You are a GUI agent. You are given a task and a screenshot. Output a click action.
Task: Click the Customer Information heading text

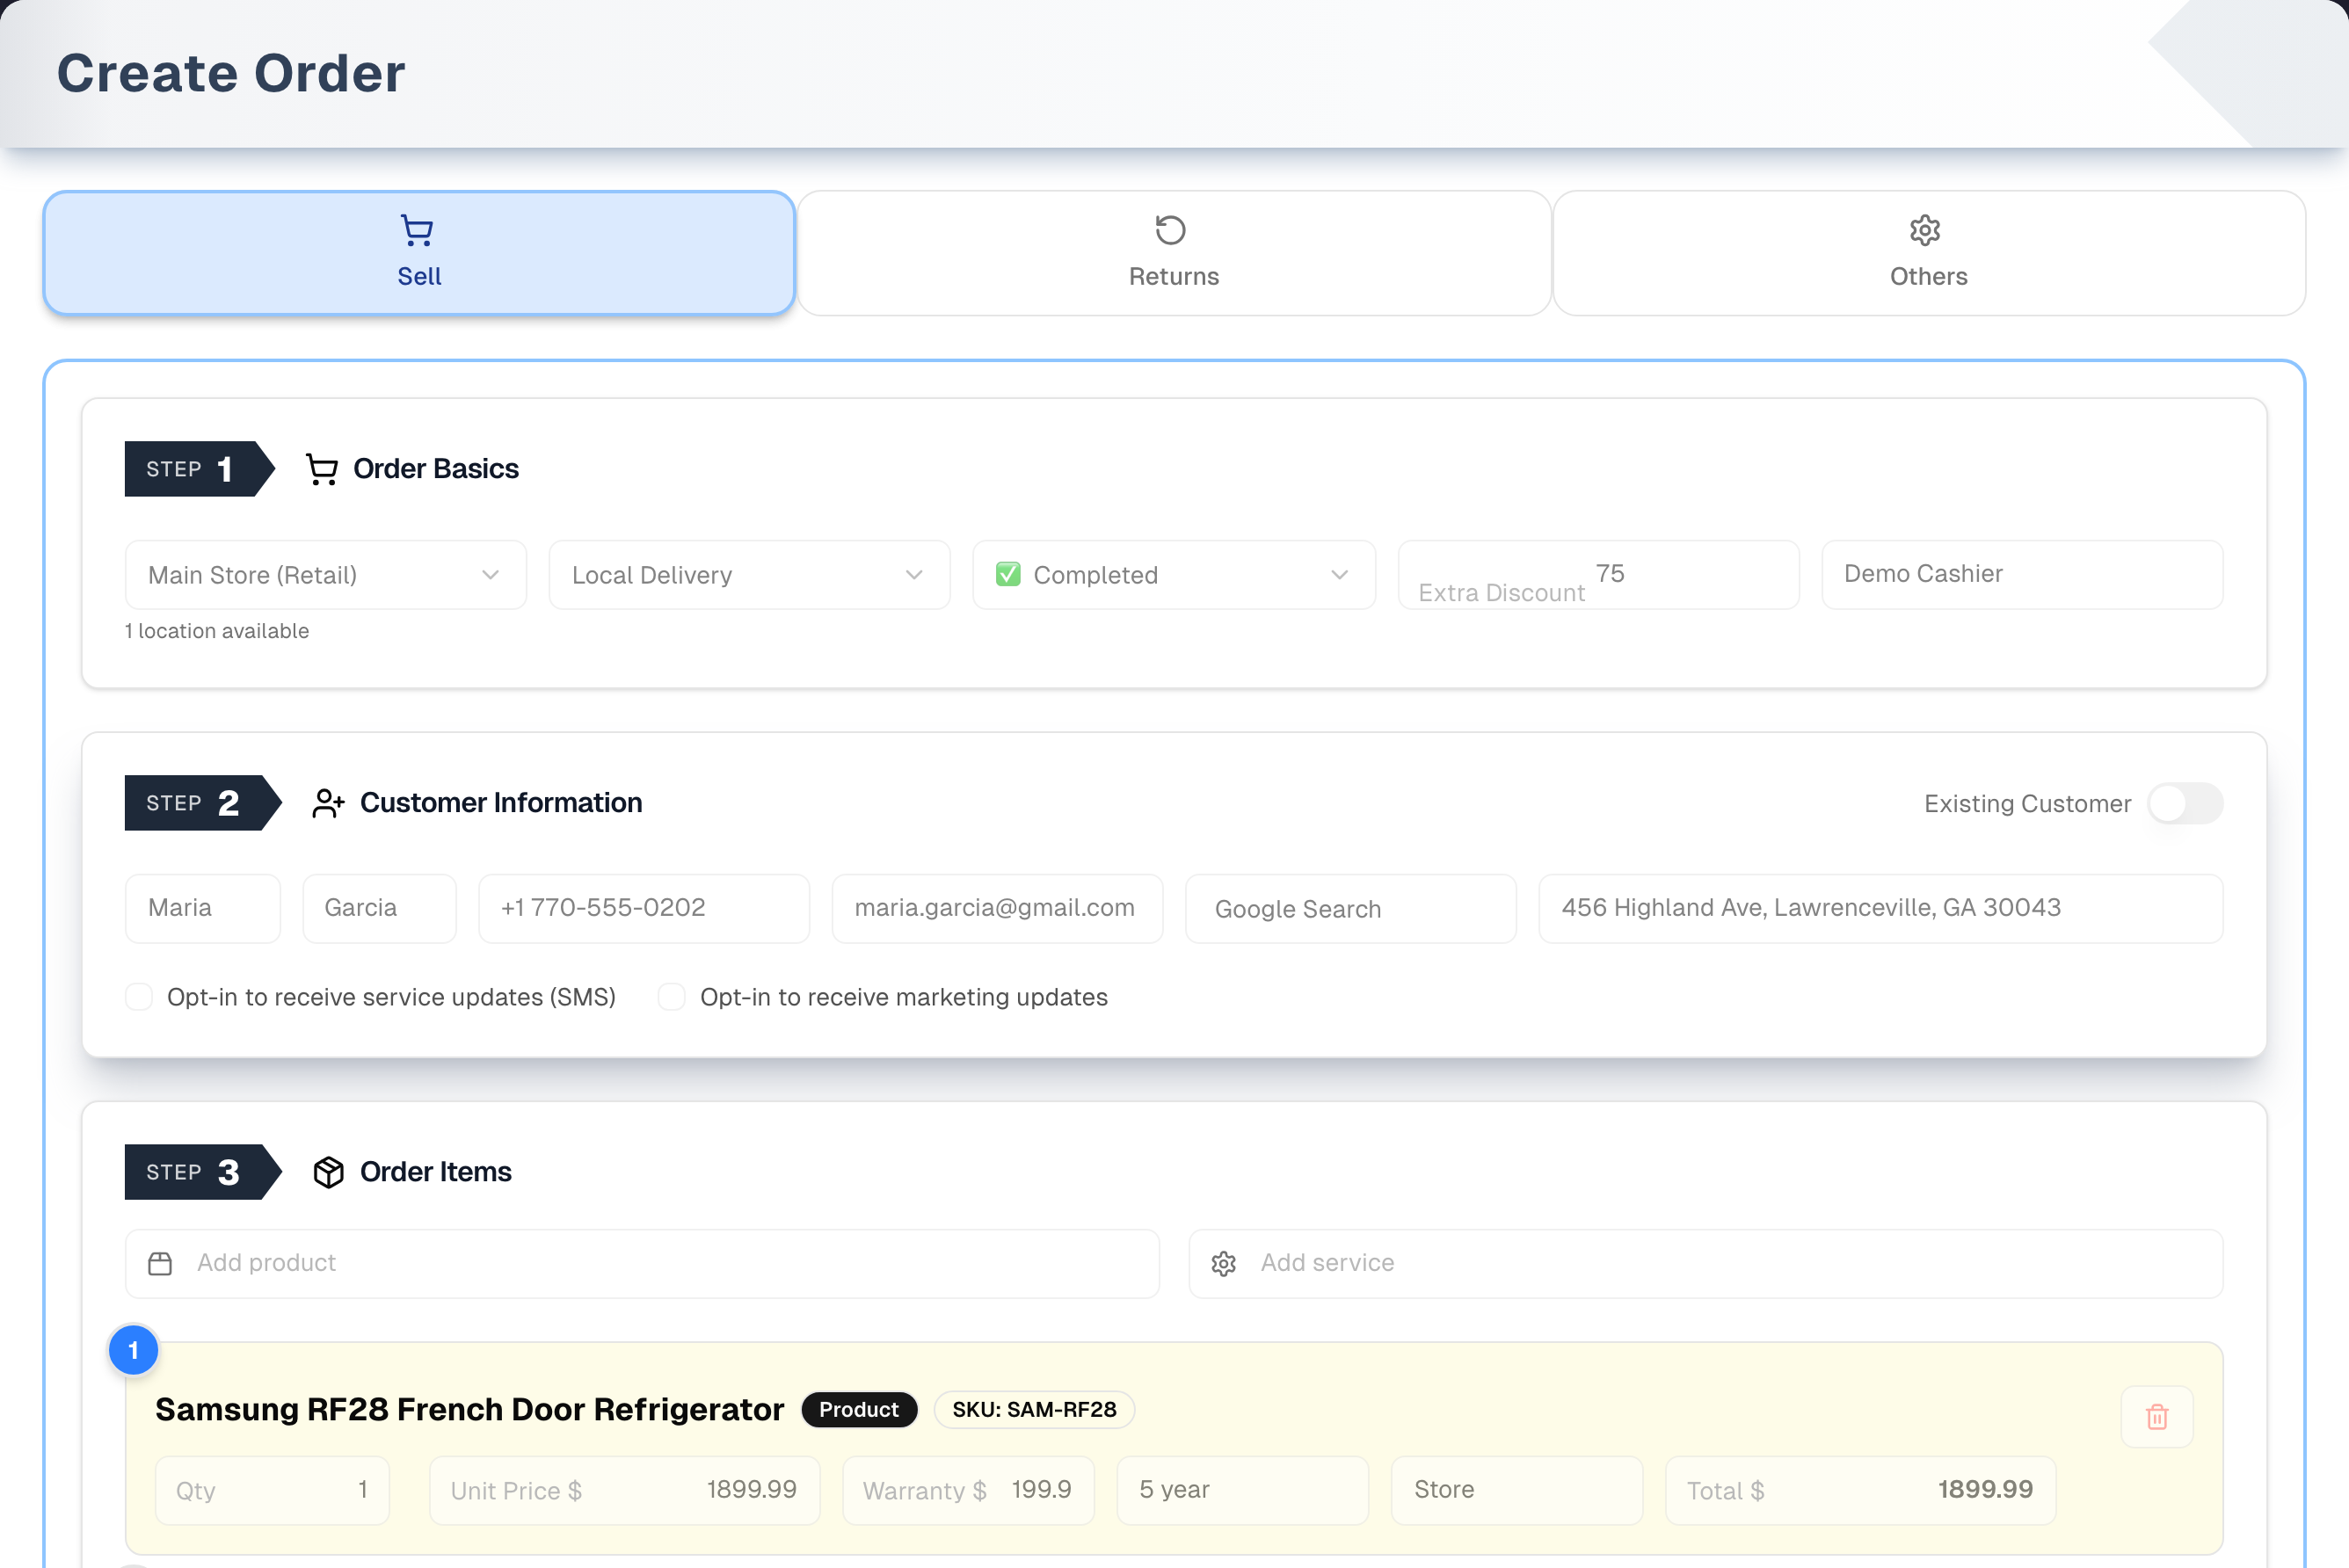[501, 803]
